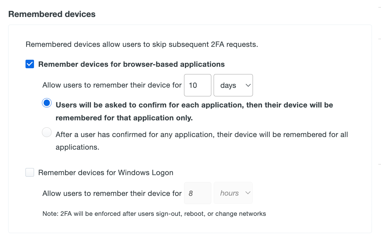Click the browser-based applications bold label text
This screenshot has height=241, width=381.
(132, 64)
